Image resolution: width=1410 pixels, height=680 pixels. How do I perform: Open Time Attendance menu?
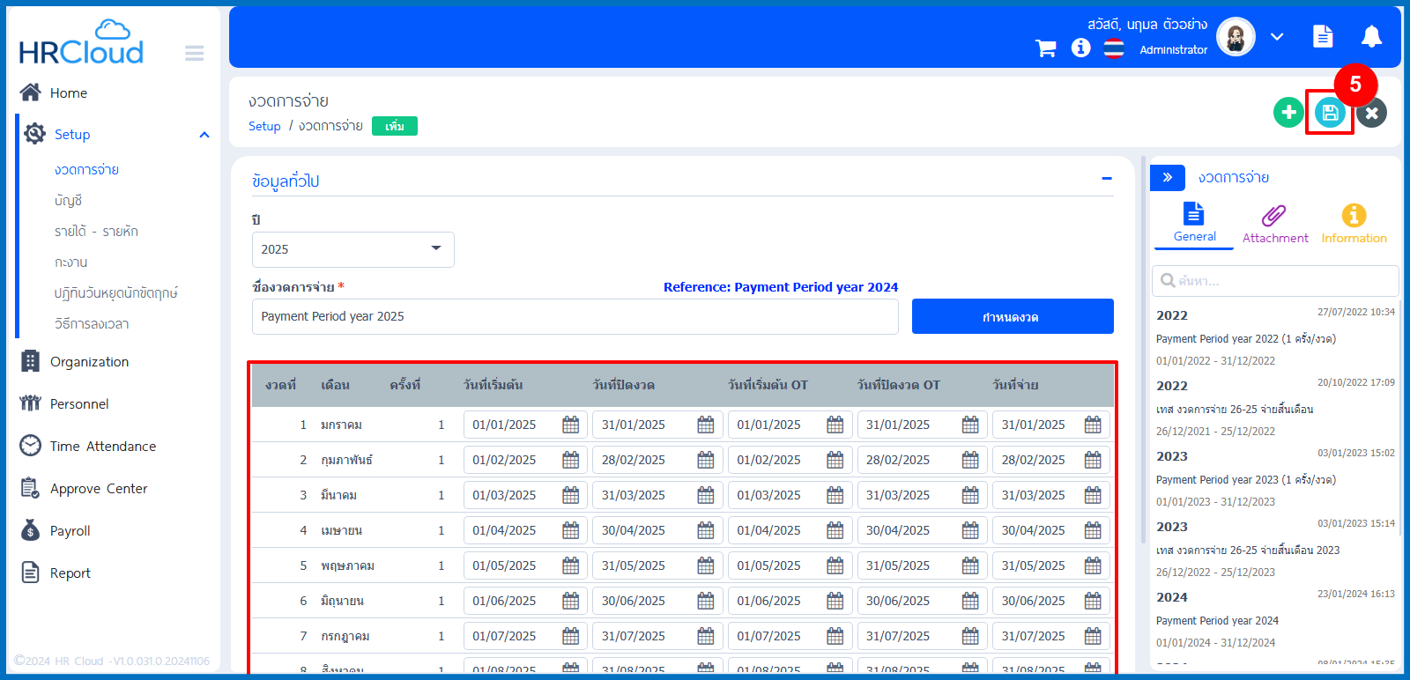(x=88, y=447)
